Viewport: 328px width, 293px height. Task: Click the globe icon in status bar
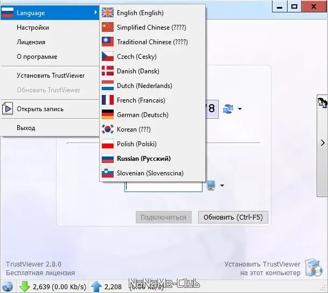[x=7, y=287]
